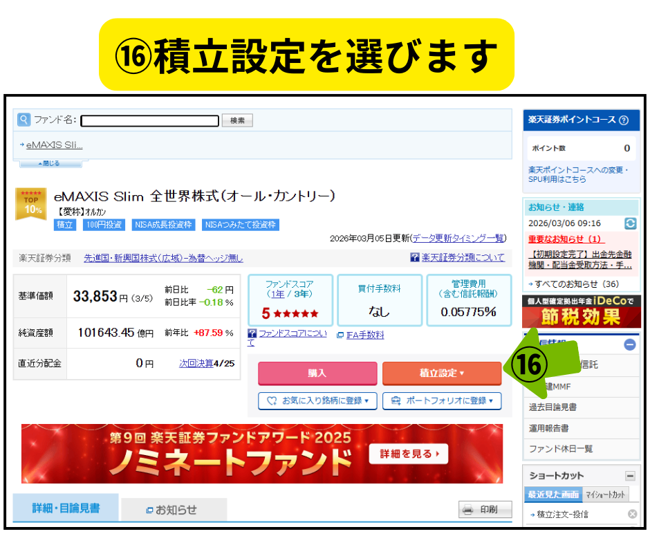The height and width of the screenshot is (545, 650).
Task: Click the 印刷 print button
Action: click(x=485, y=509)
